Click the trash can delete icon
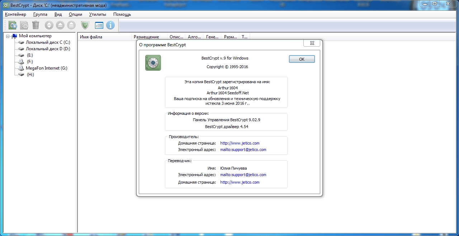The height and width of the screenshot is (236, 459). click(36, 25)
